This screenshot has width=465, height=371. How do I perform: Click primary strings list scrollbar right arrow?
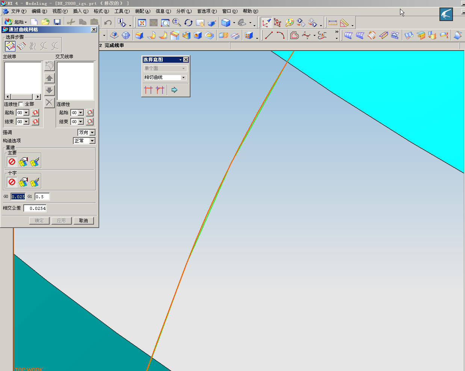click(x=38, y=97)
